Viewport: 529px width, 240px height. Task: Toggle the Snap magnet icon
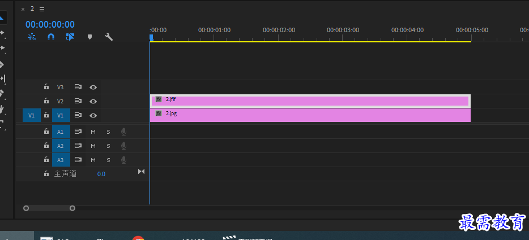pyautogui.click(x=51, y=37)
